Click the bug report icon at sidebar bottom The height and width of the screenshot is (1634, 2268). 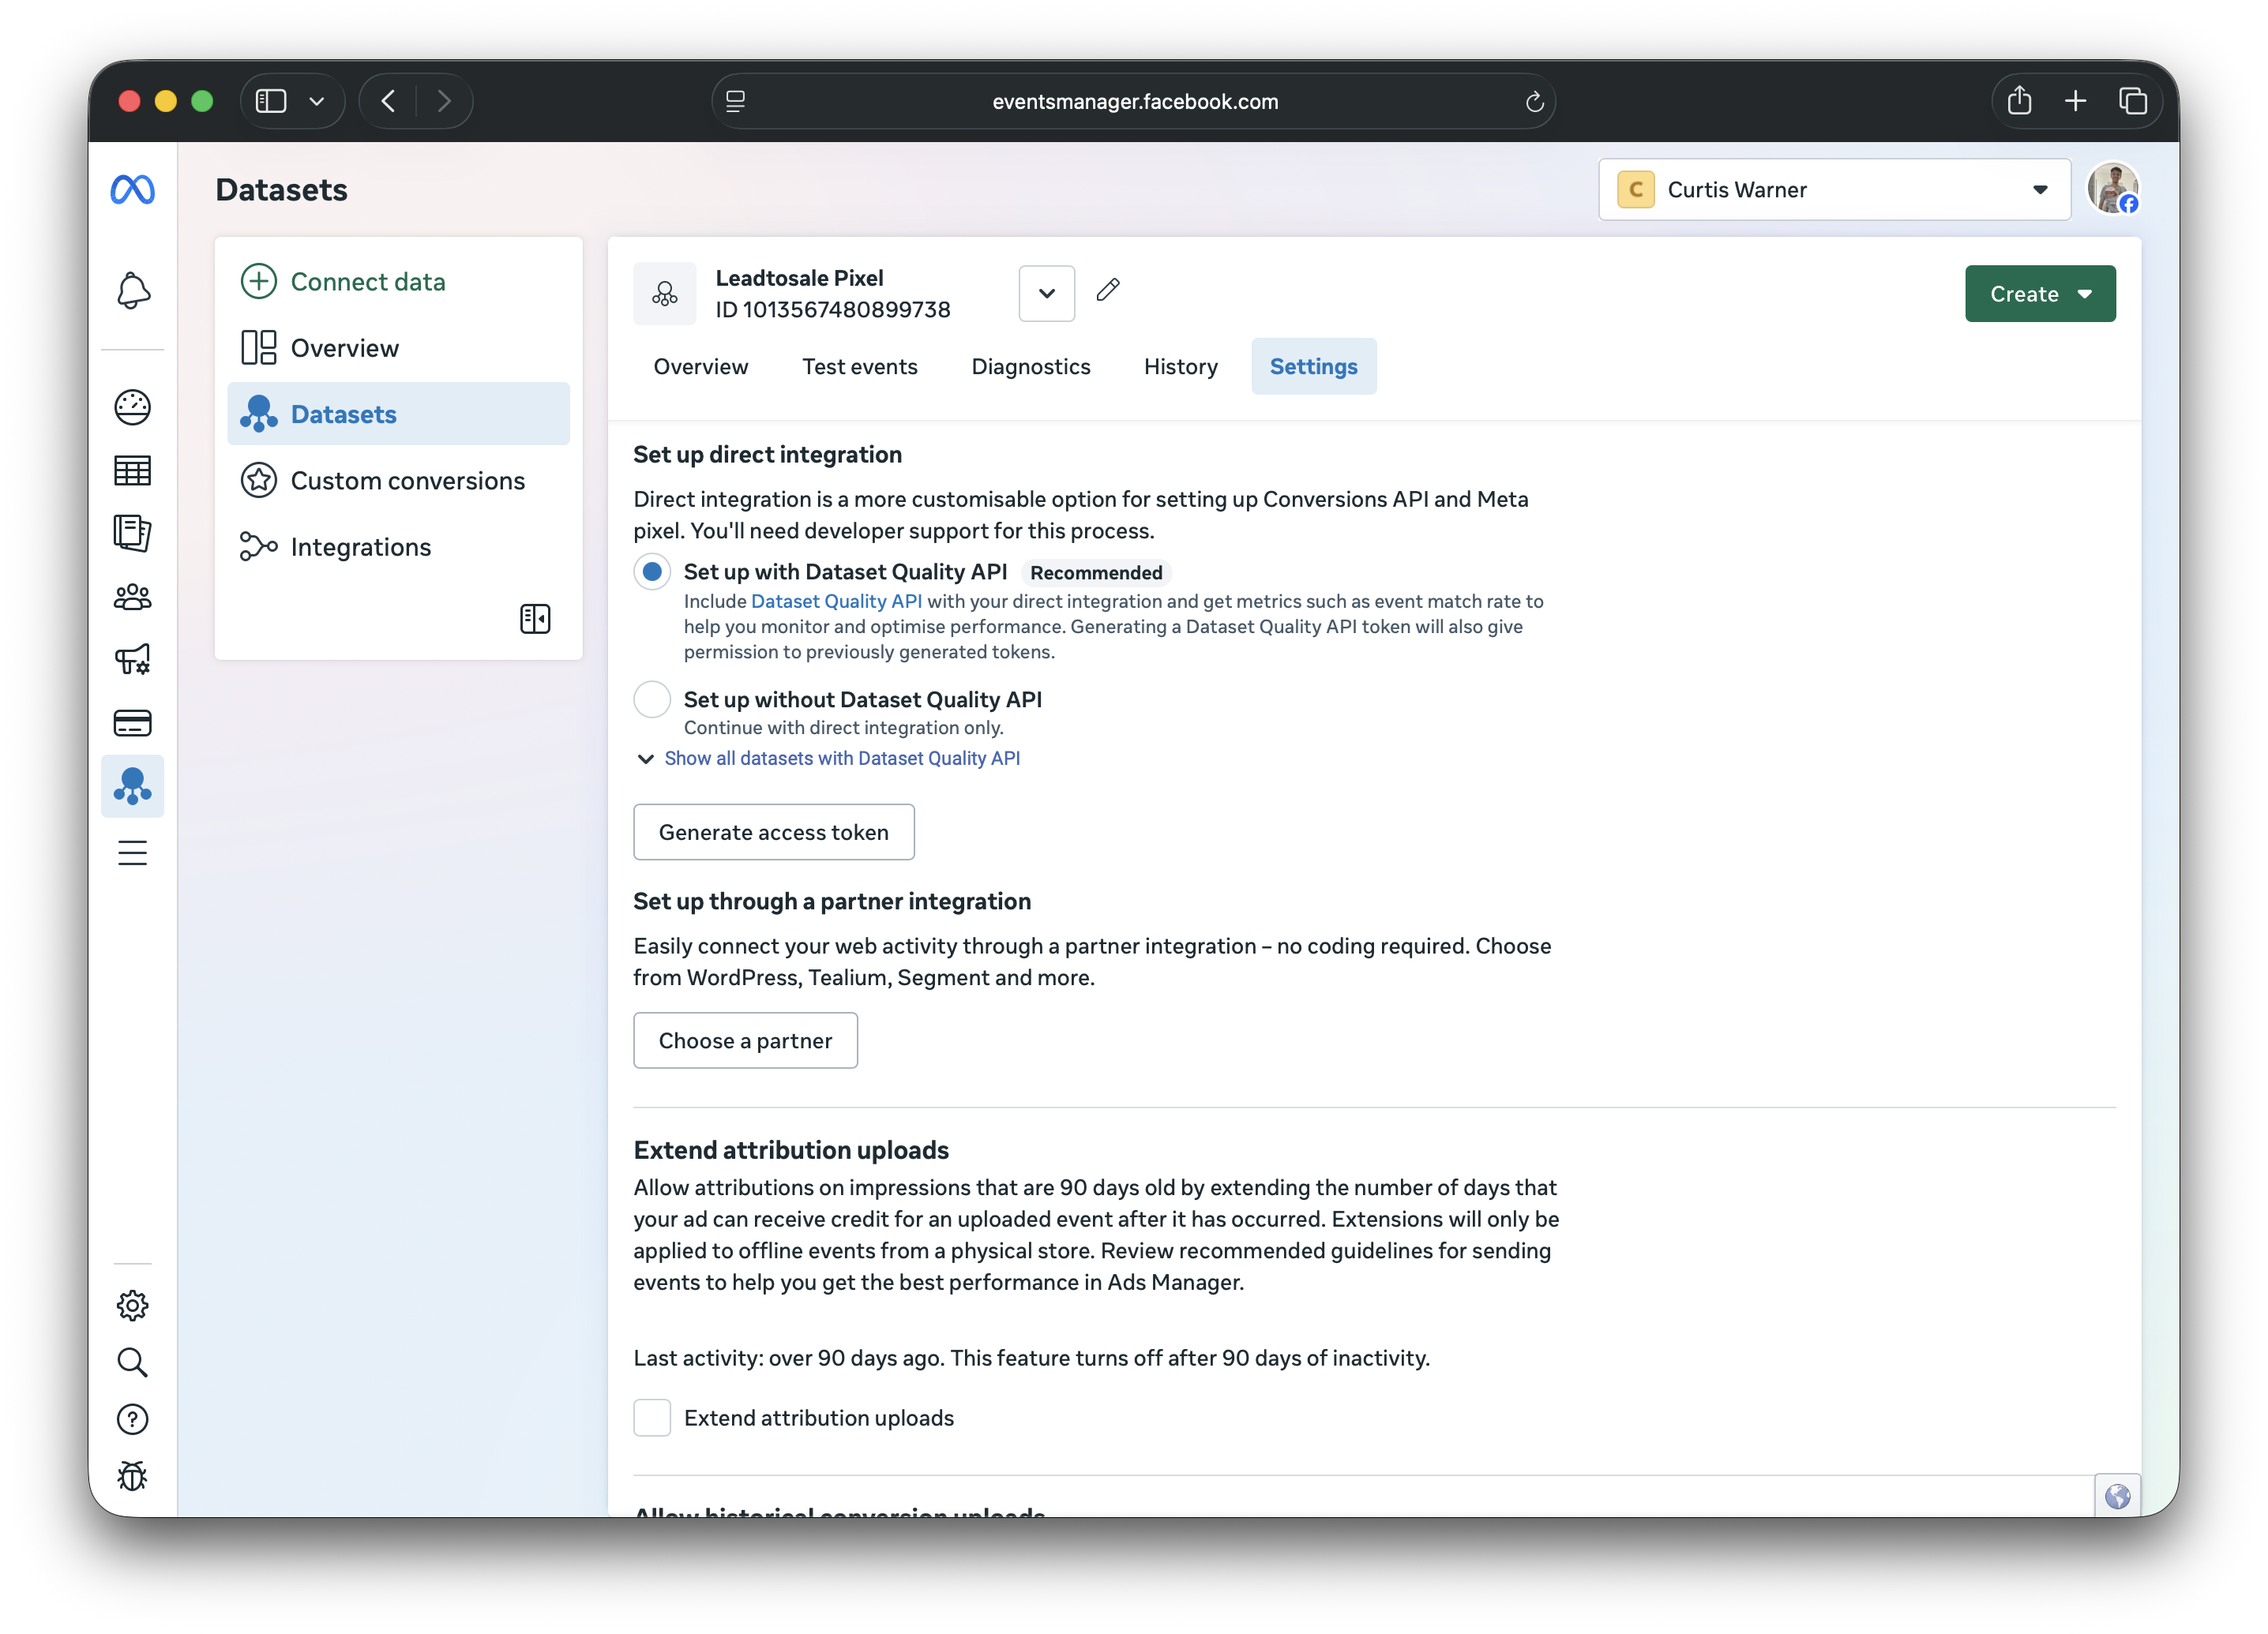click(x=132, y=1476)
